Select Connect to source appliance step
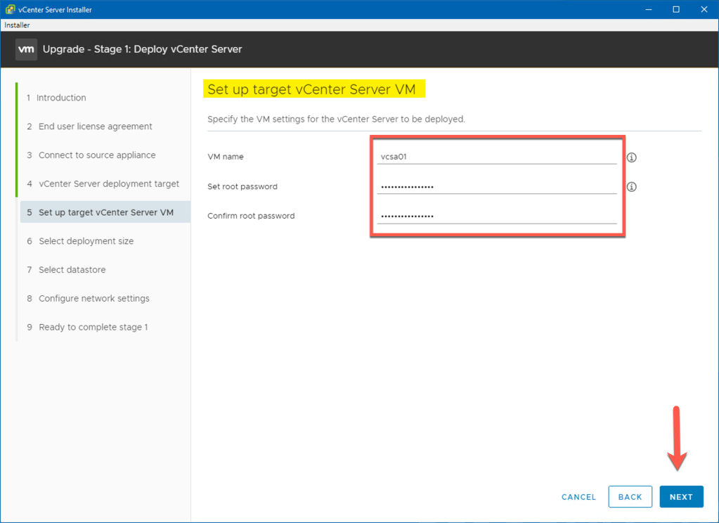Screen dimensions: 719x523 [x=97, y=155]
